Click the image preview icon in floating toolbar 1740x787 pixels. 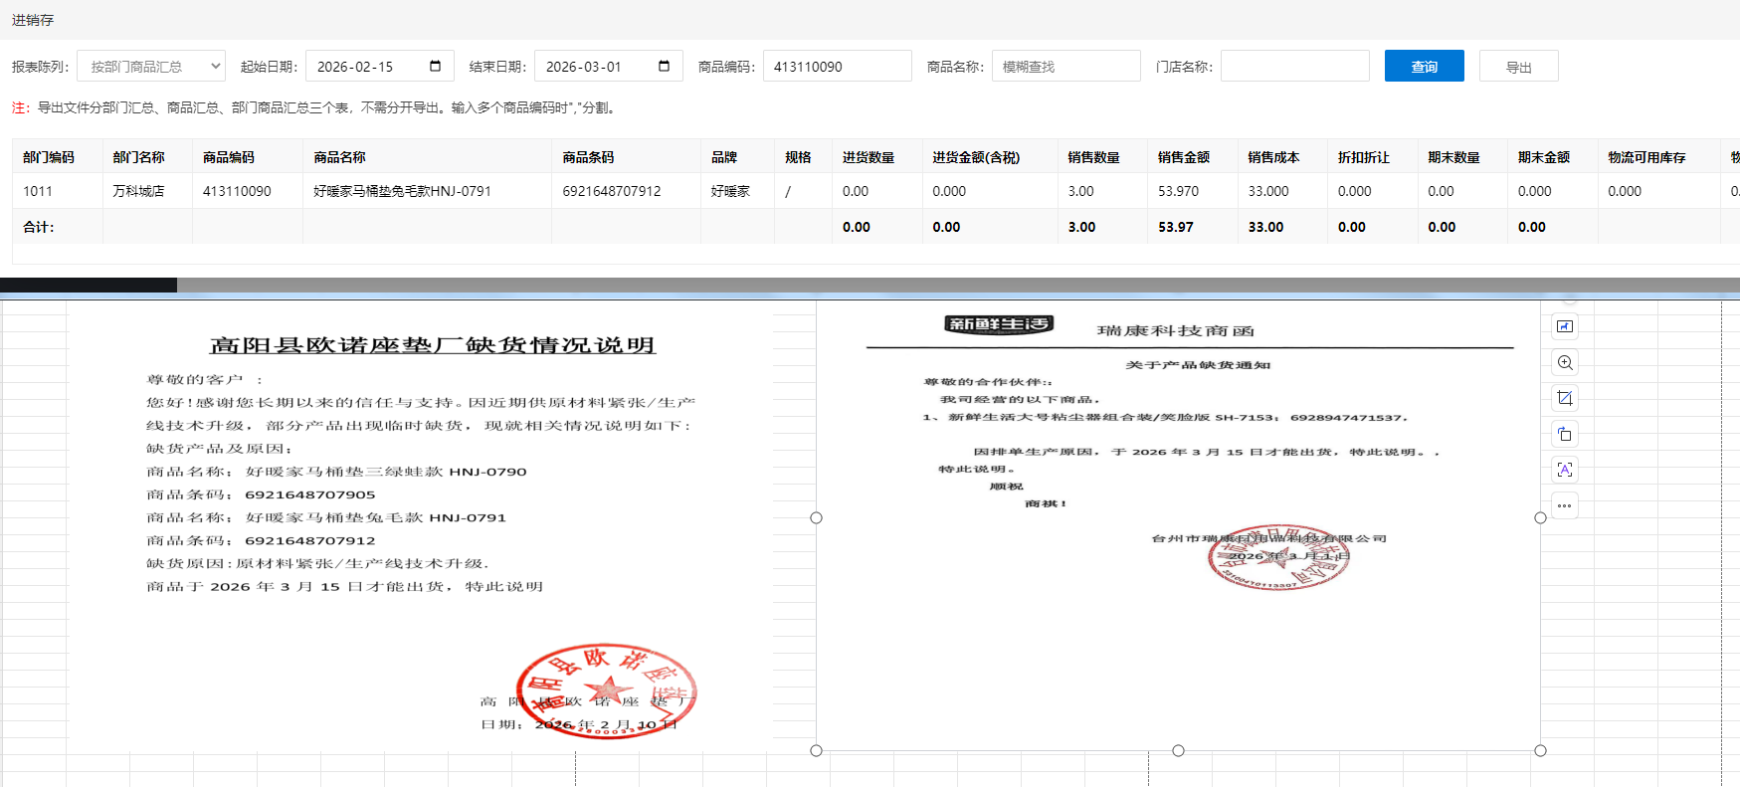coord(1565,326)
